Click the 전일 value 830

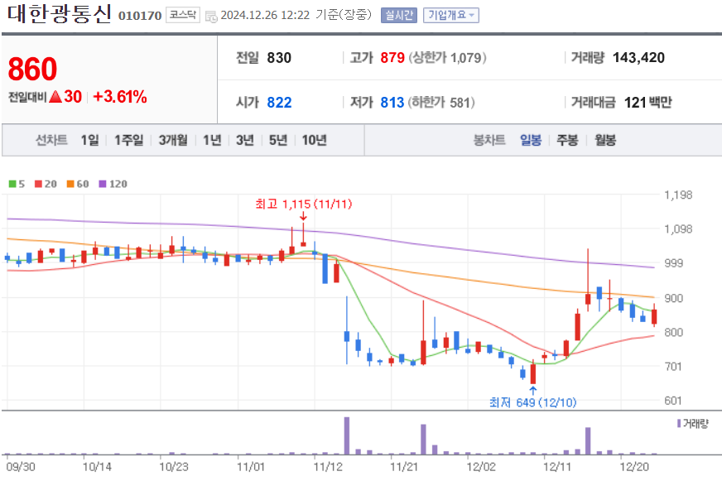point(279,57)
